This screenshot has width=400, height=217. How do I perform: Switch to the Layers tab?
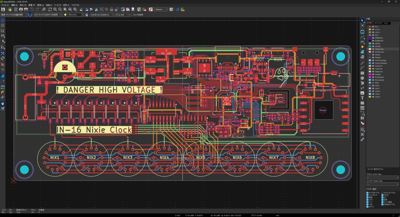tap(370, 23)
